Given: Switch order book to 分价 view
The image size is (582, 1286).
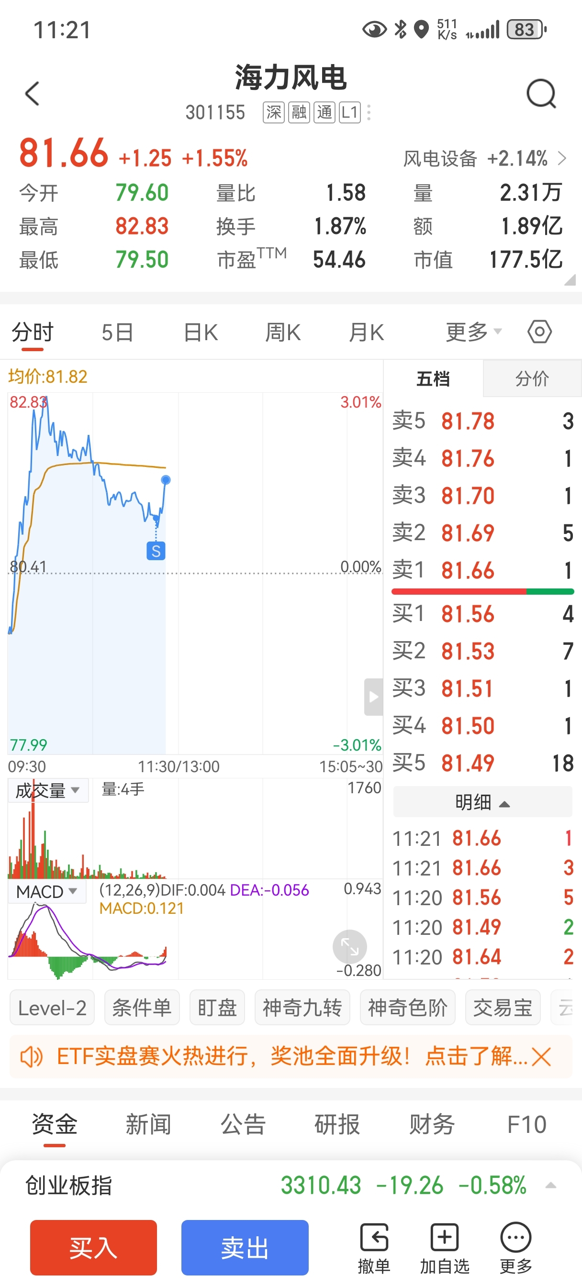Looking at the screenshot, I should [x=532, y=378].
